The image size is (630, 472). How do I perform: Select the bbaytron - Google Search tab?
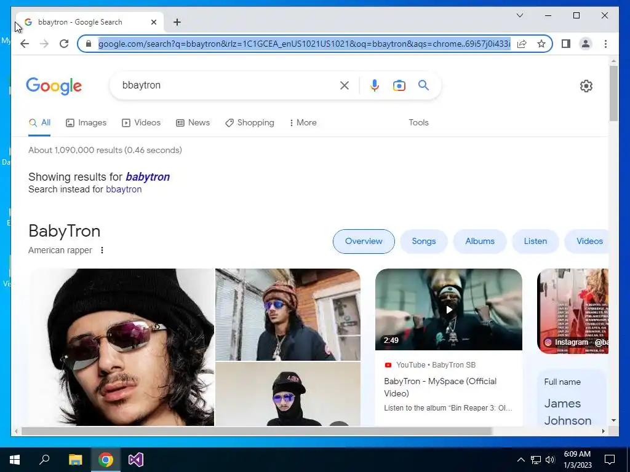pyautogui.click(x=90, y=22)
